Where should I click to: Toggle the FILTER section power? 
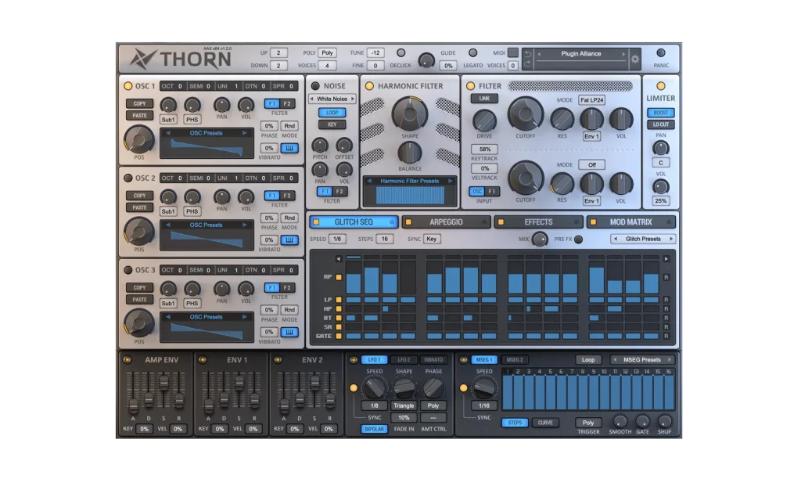tap(470, 86)
